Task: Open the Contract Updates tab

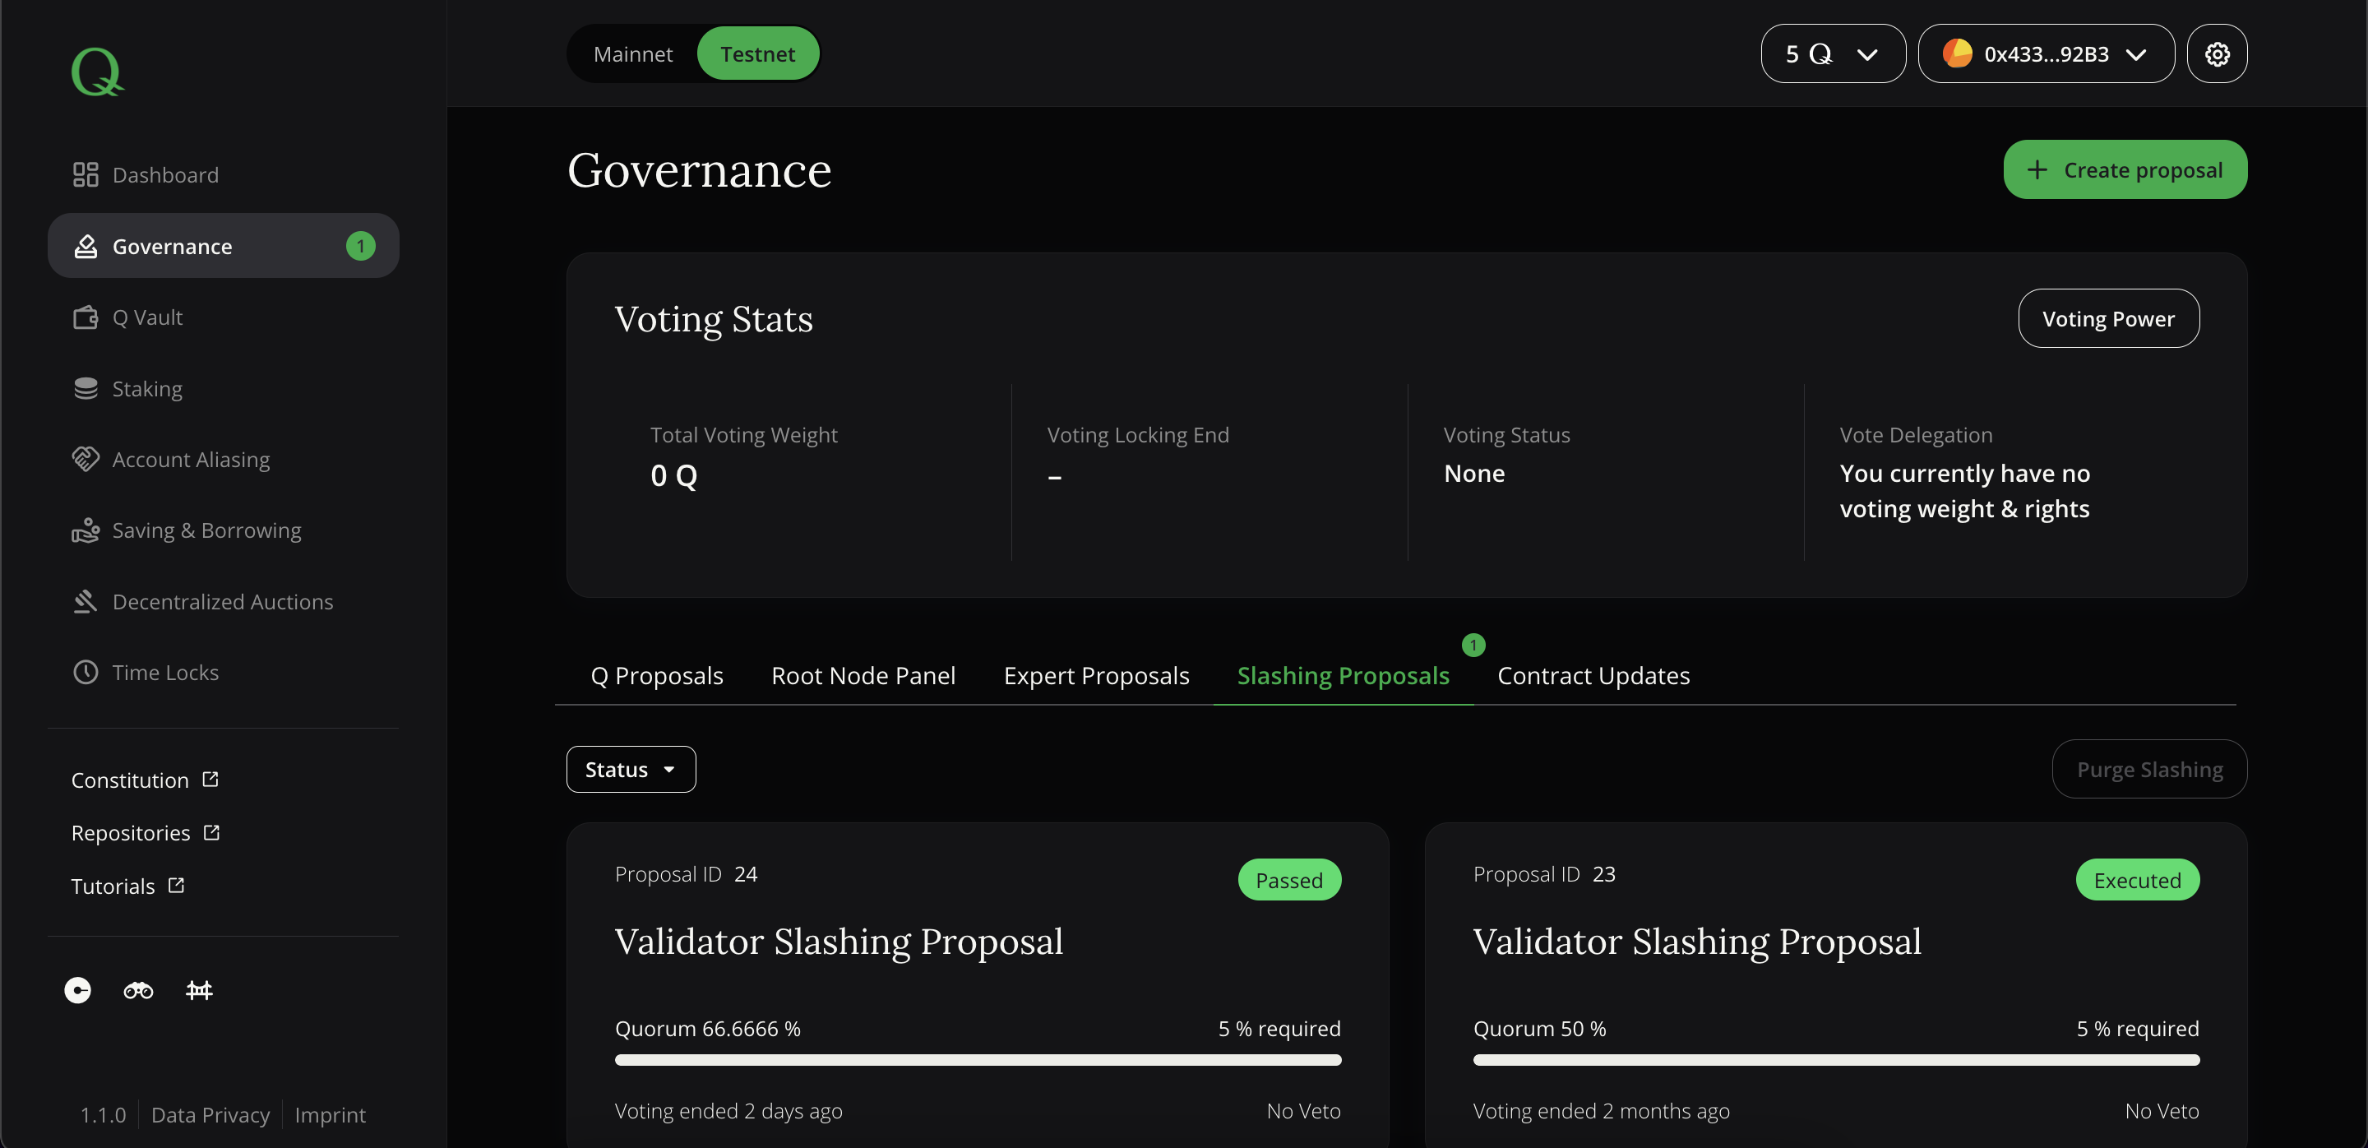Action: pos(1594,674)
